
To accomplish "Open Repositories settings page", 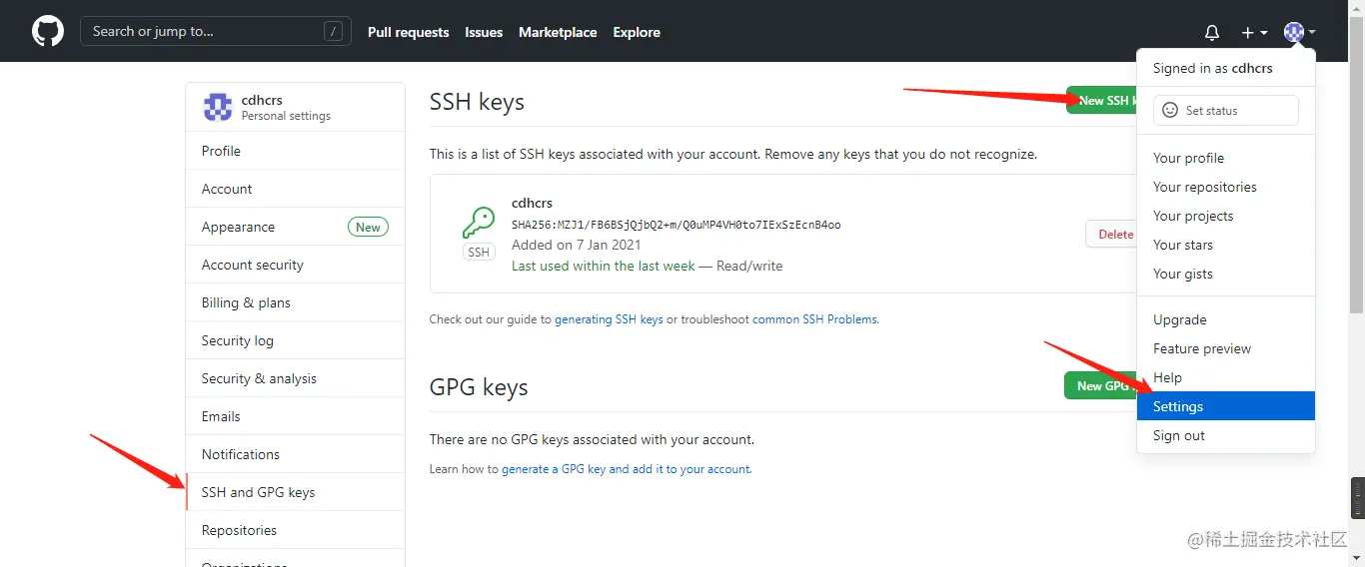I will (x=295, y=530).
